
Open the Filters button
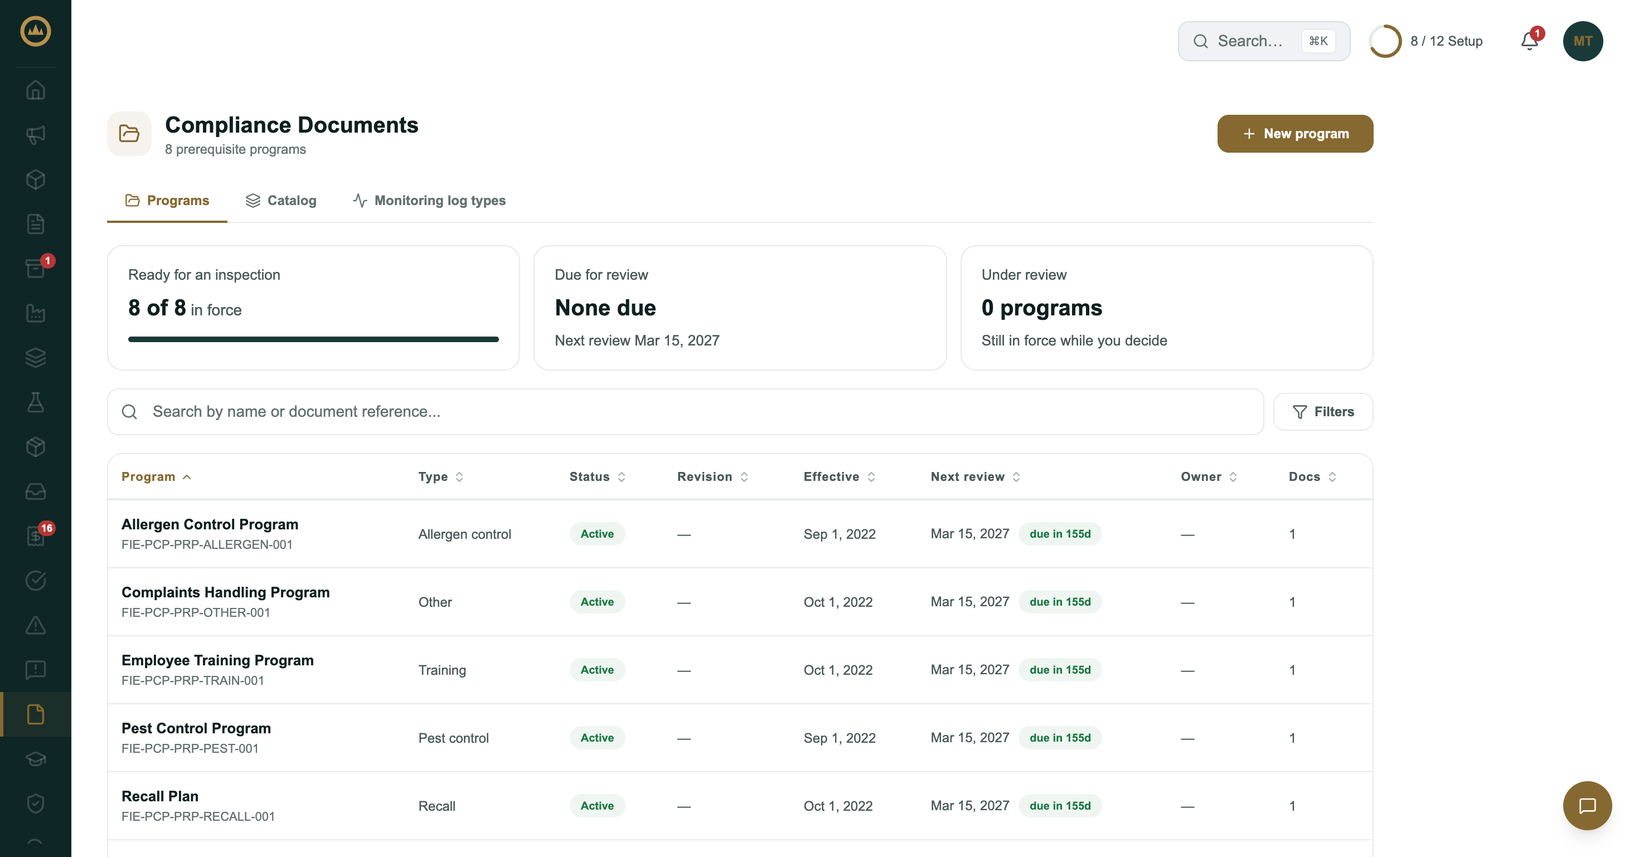point(1323,412)
